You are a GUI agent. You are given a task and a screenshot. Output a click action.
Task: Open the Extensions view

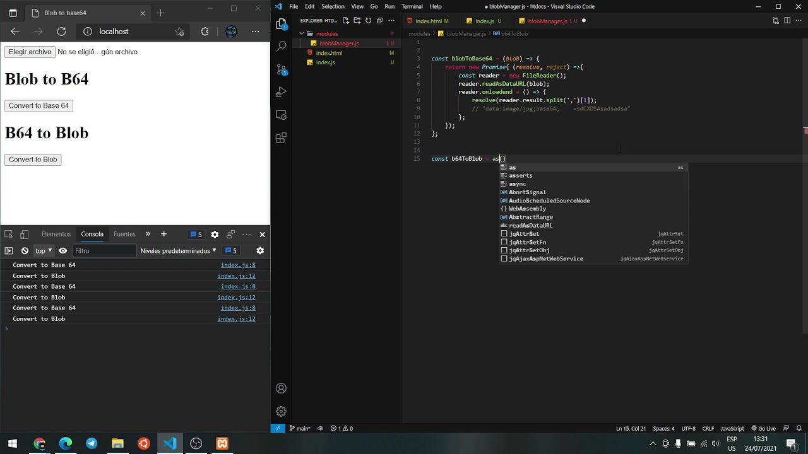pos(282,137)
